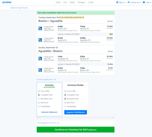Click the 53m layover duration in Newark
The image size is (152, 137).
coord(111,34)
